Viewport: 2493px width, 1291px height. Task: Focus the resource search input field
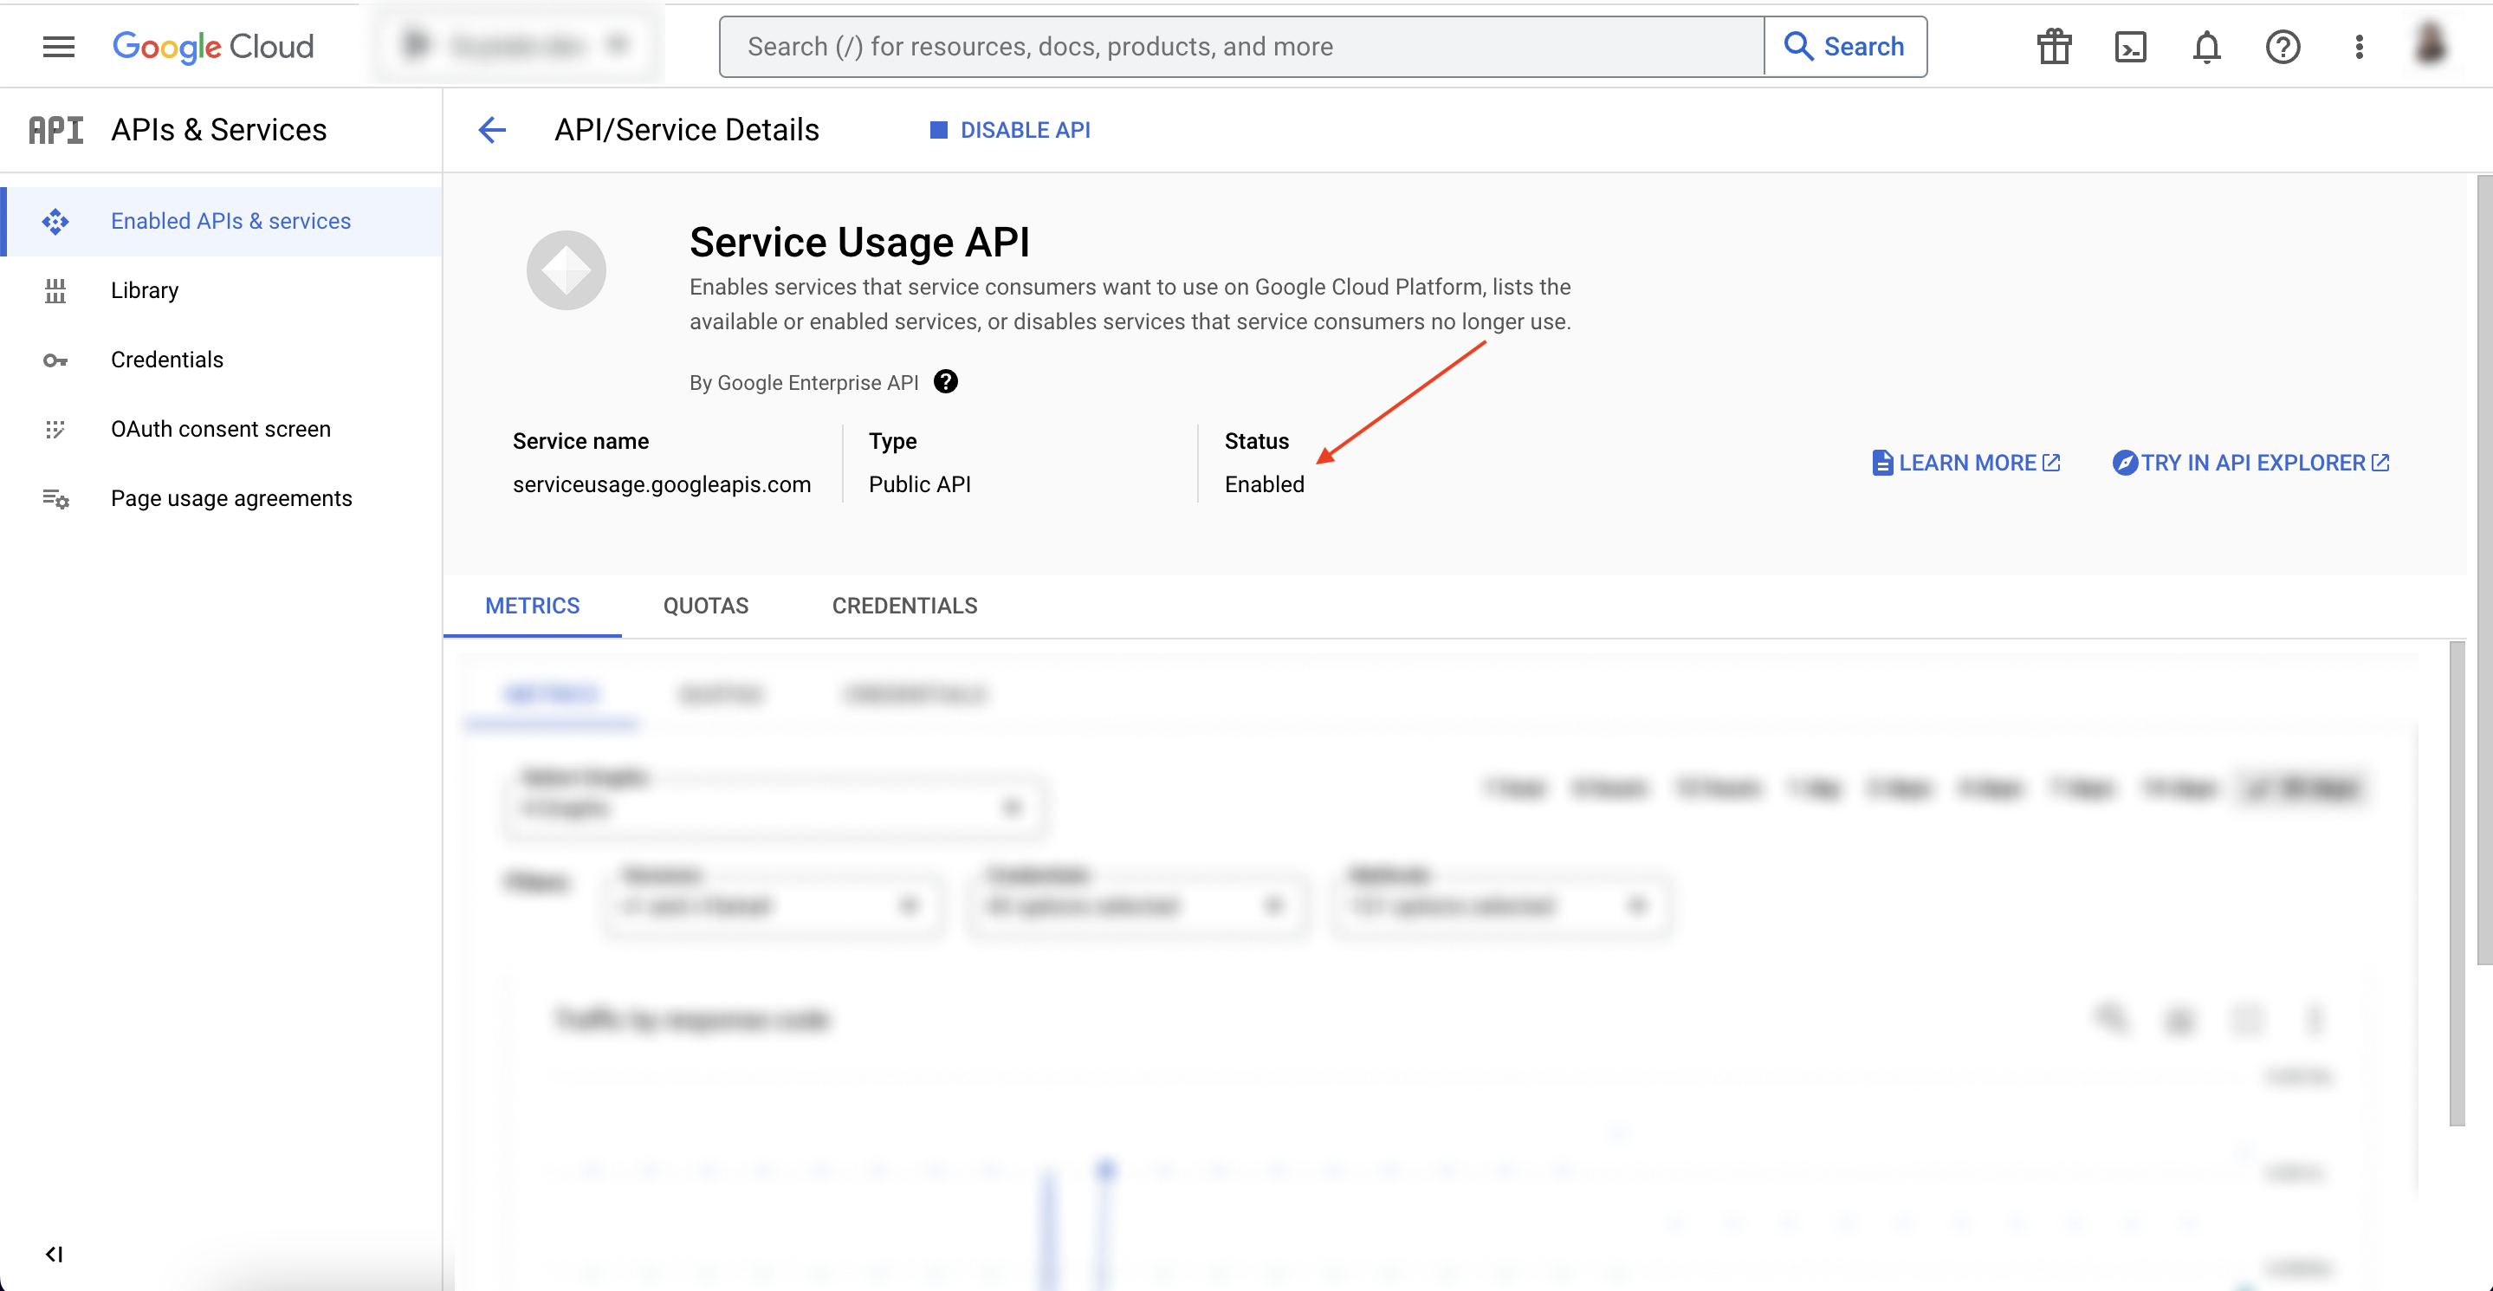coord(1240,47)
